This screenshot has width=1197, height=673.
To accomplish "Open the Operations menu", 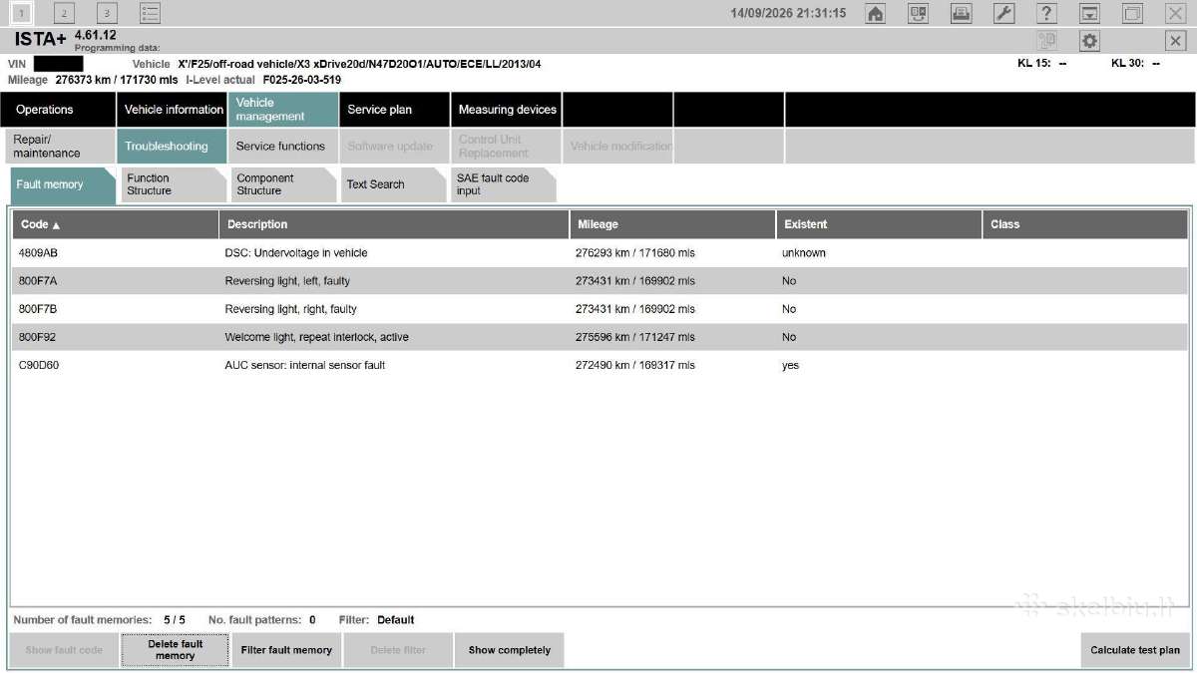I will pyautogui.click(x=58, y=110).
